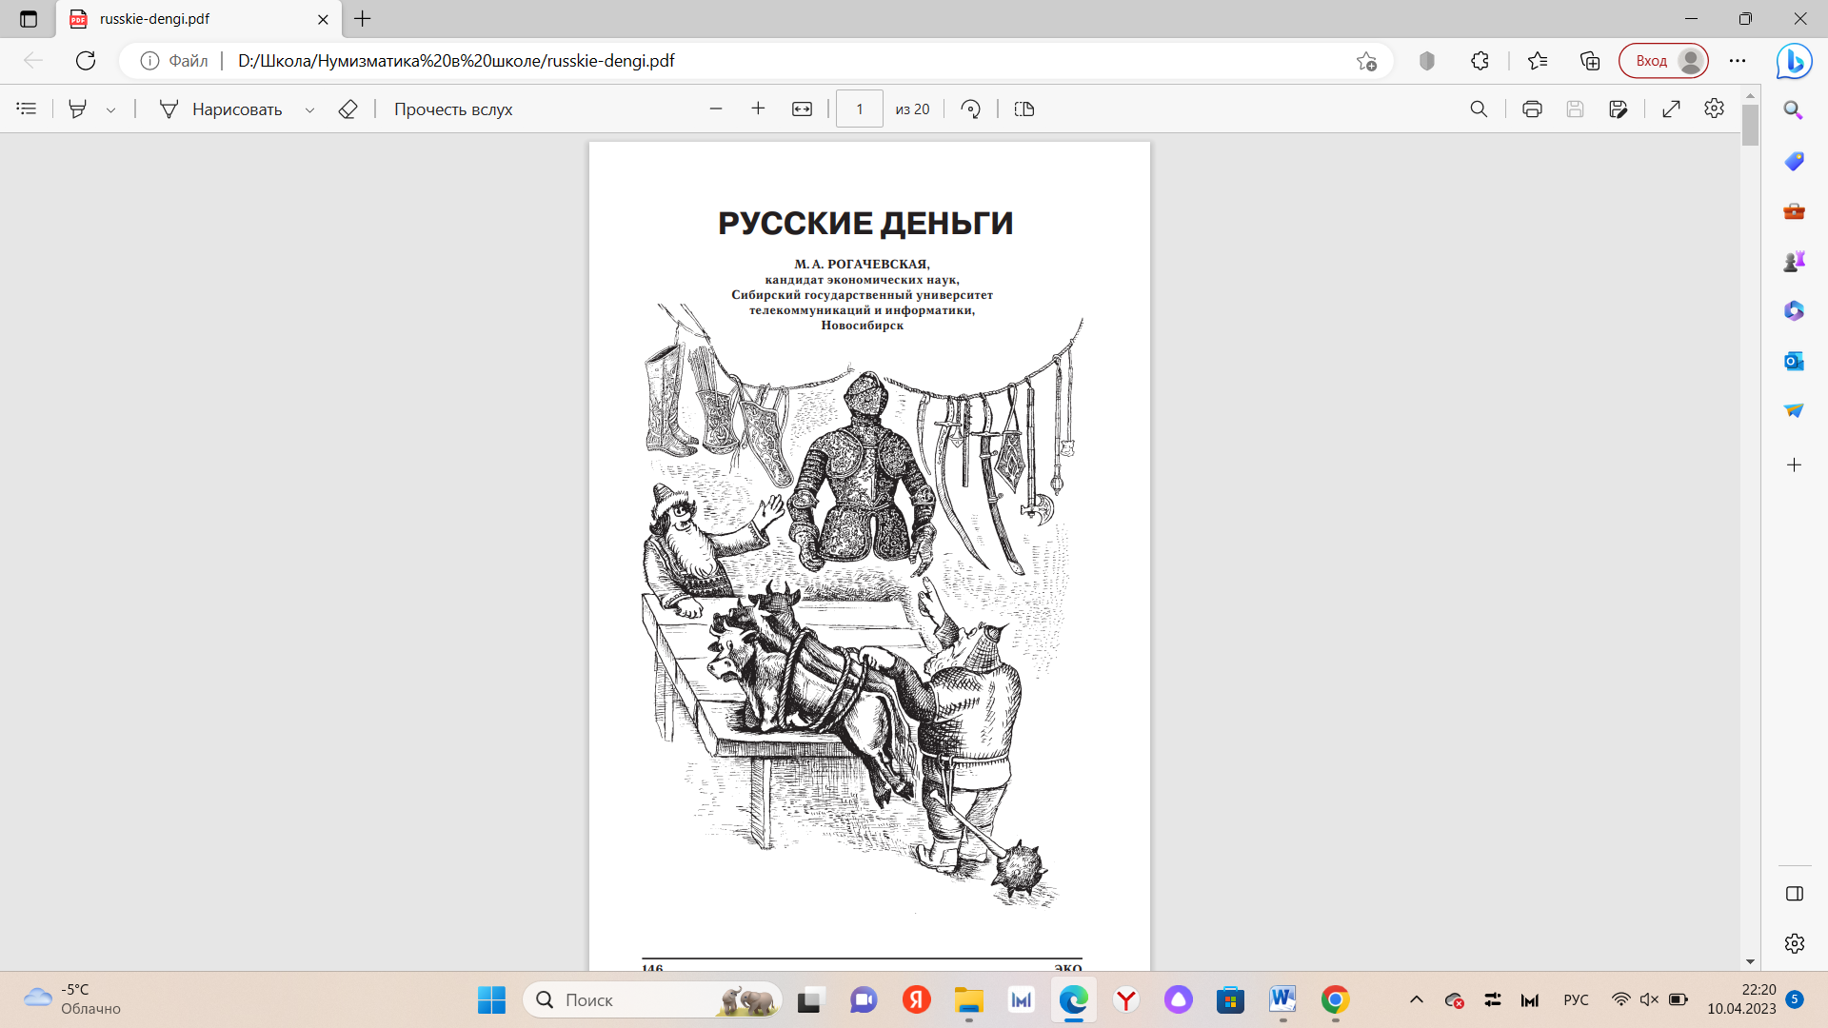1828x1028 pixels.
Task: Open sidebar Outlook icon
Action: click(x=1794, y=361)
